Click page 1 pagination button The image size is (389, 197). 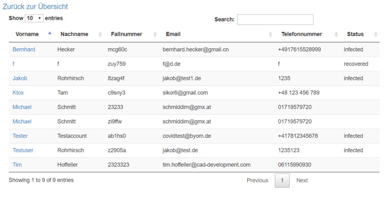click(282, 181)
